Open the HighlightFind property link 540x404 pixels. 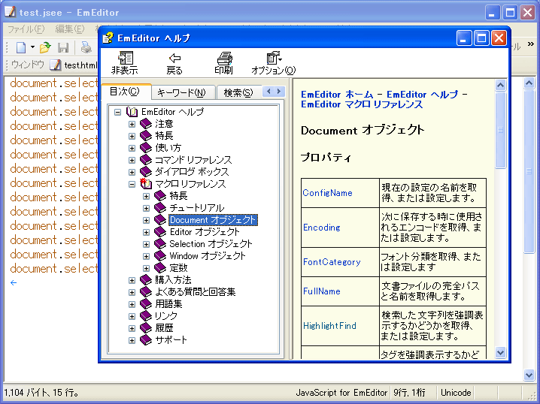pyautogui.click(x=329, y=326)
